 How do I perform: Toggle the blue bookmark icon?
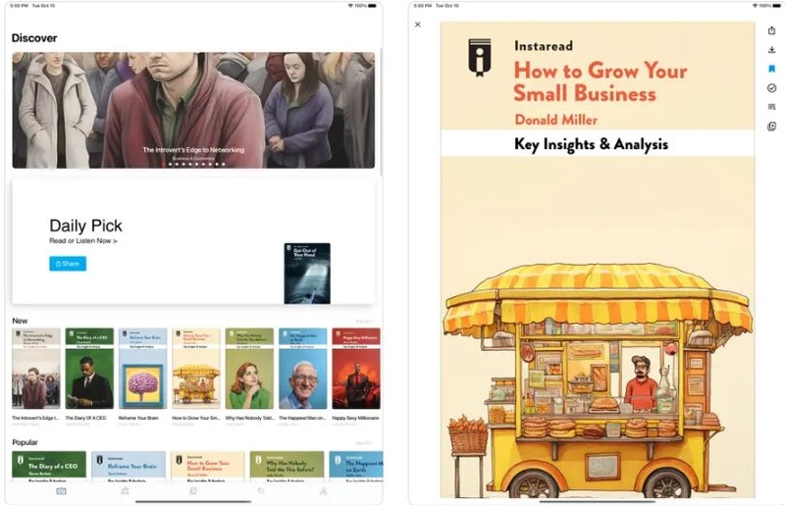click(771, 69)
